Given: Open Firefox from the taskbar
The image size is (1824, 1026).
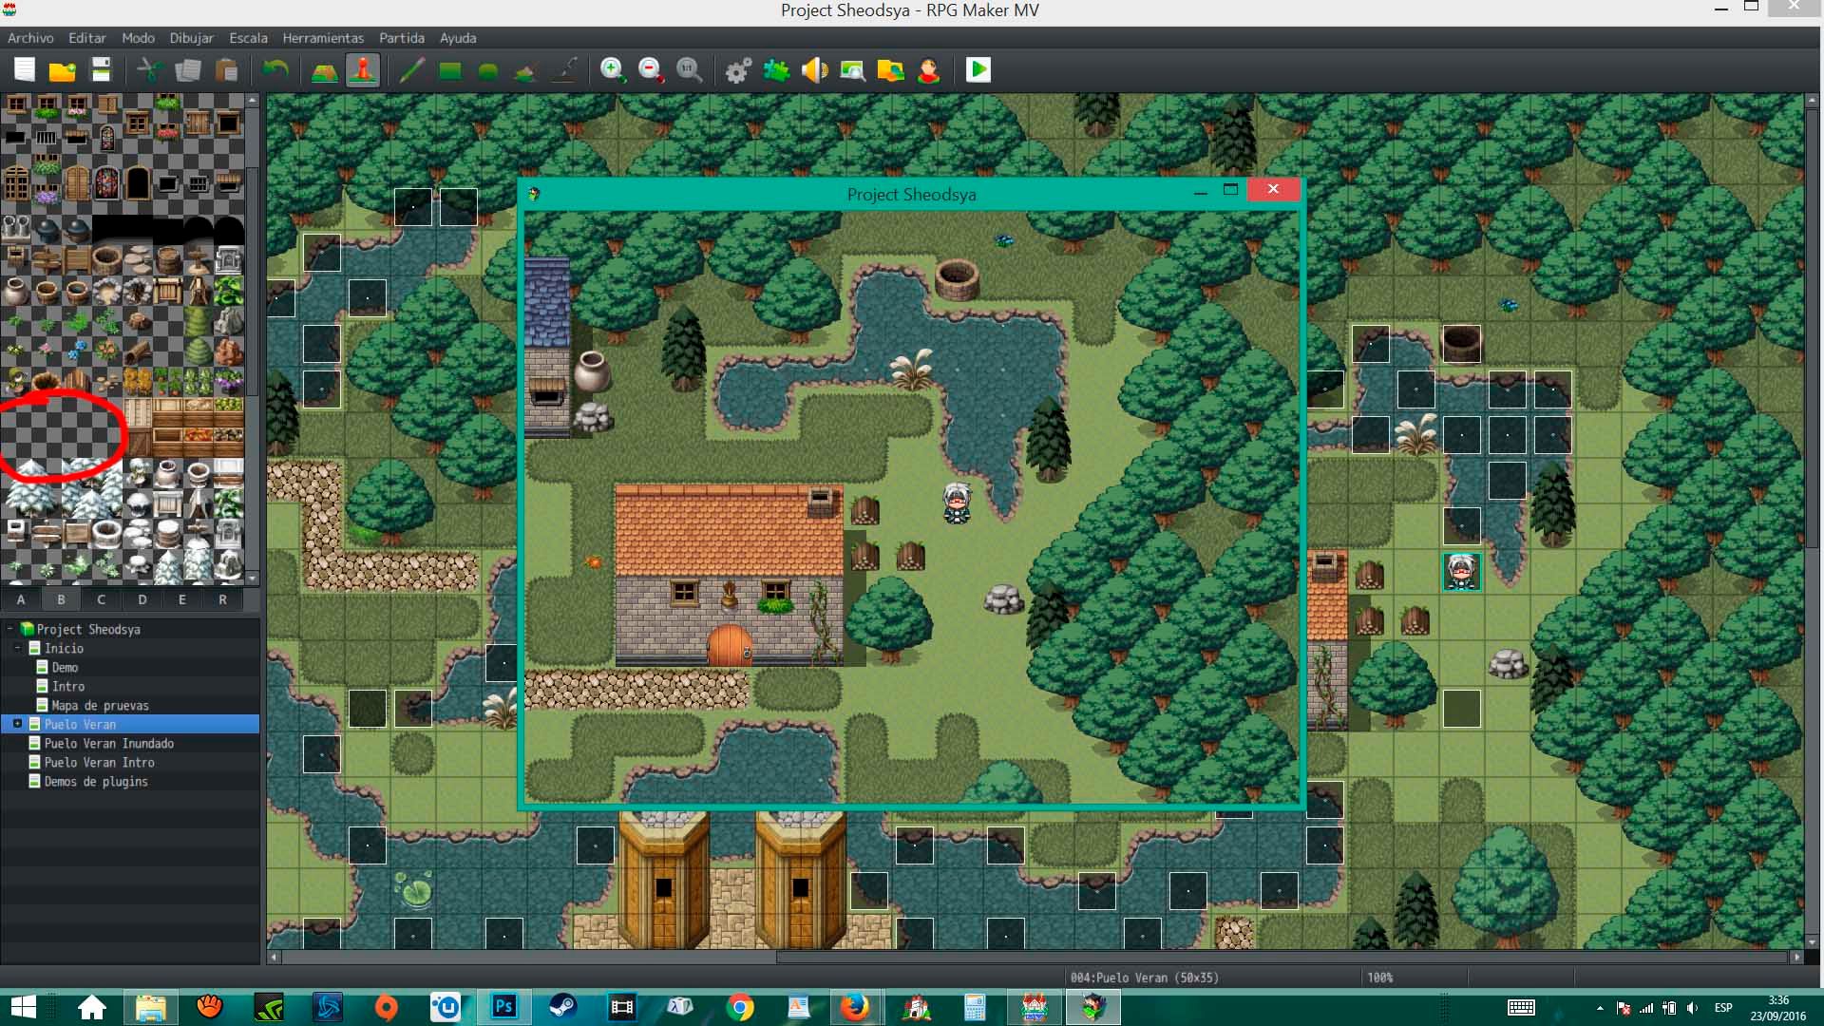Looking at the screenshot, I should [x=855, y=1007].
